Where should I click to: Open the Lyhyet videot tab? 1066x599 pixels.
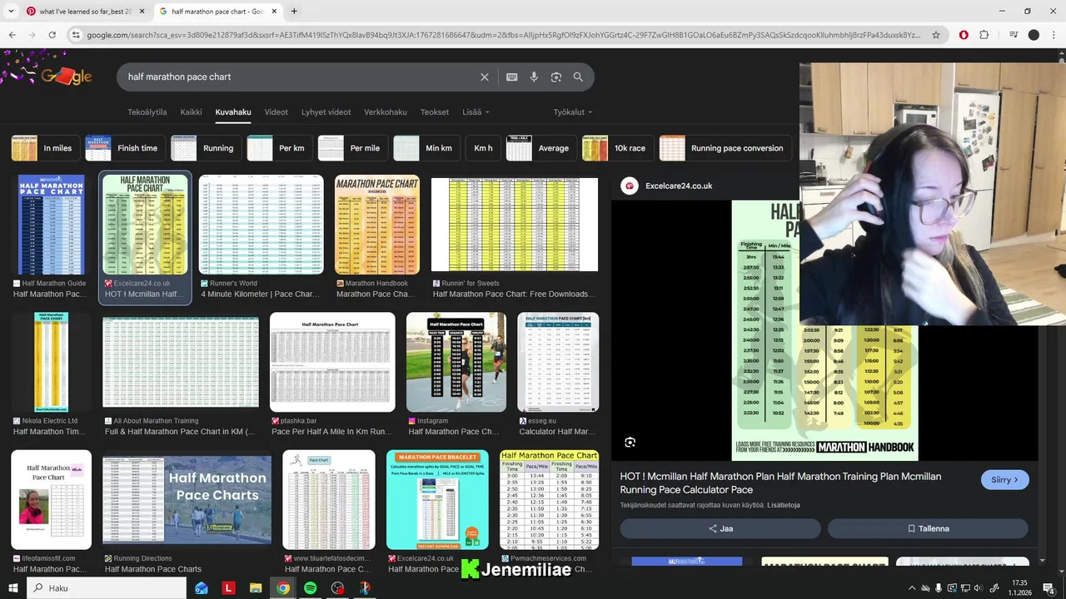pyautogui.click(x=326, y=112)
